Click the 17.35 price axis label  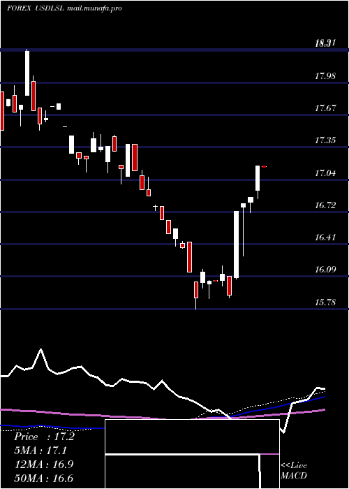click(x=325, y=140)
